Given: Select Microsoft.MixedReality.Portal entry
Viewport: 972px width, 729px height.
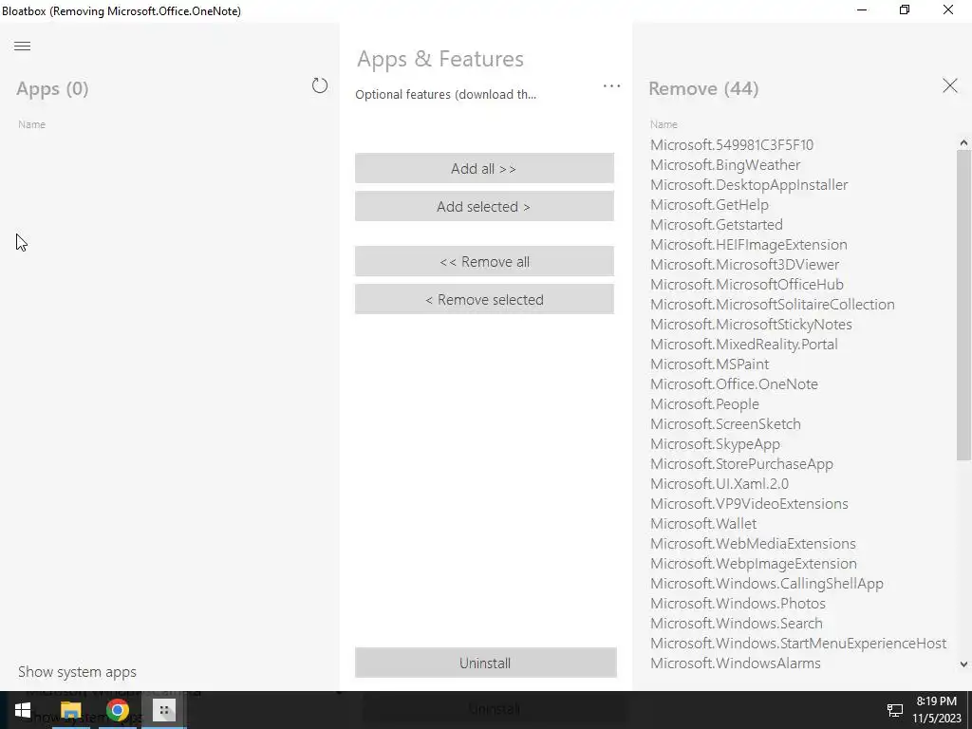Looking at the screenshot, I should [744, 344].
